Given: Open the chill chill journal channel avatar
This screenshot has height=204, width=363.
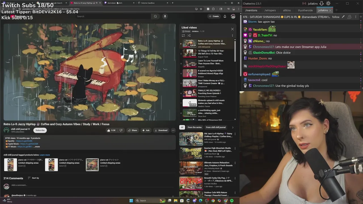Looking at the screenshot, I should point(6,130).
